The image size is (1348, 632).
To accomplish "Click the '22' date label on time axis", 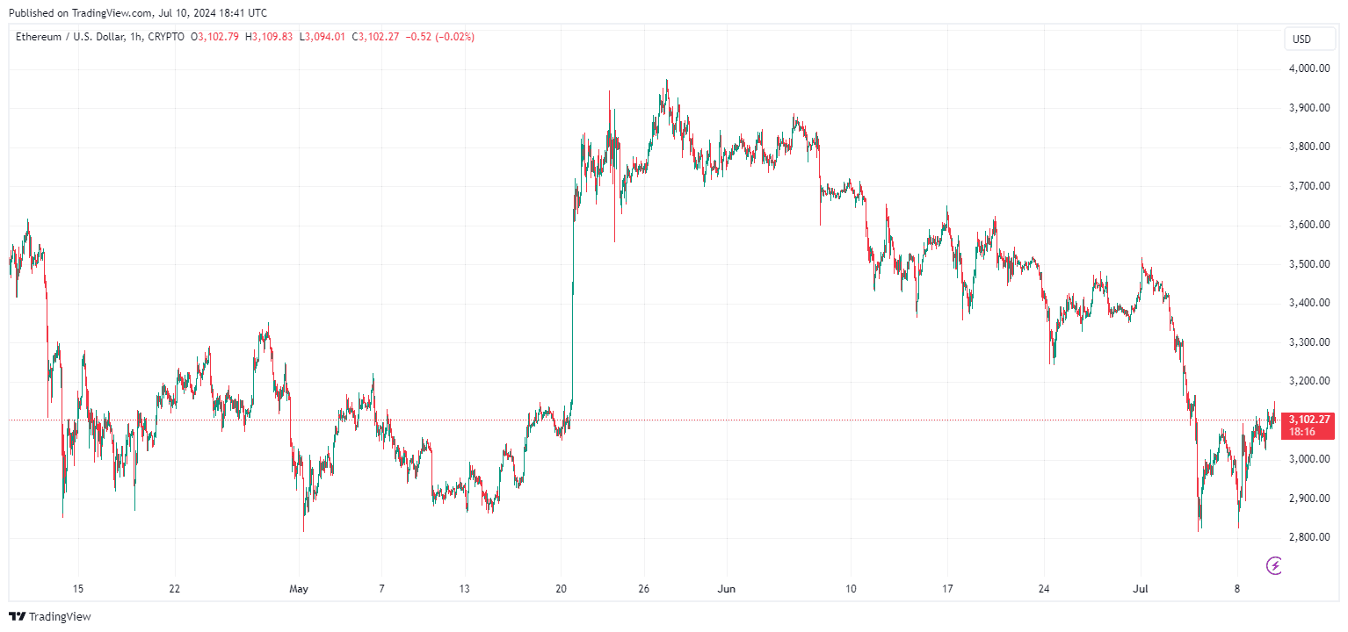I will click(175, 588).
